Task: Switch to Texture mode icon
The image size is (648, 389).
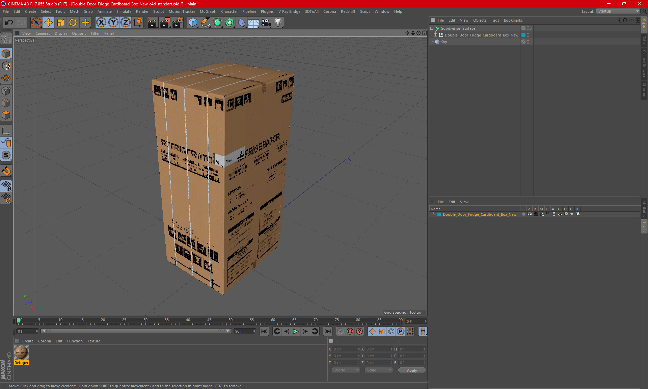Action: point(6,66)
